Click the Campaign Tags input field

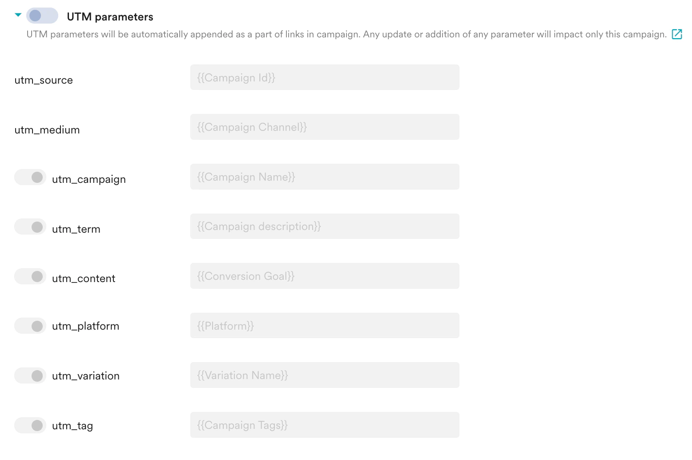[x=325, y=425]
